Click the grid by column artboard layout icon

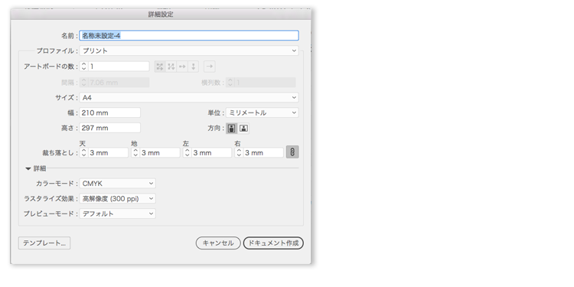(171, 67)
